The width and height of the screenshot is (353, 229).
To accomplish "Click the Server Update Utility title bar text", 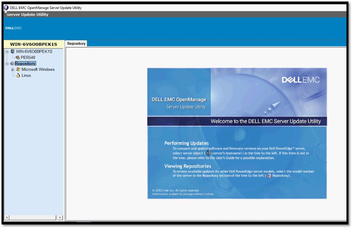I will (x=28, y=15).
